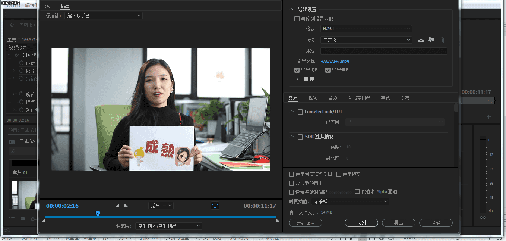Toggle the crop output icon above timeline

(215, 205)
